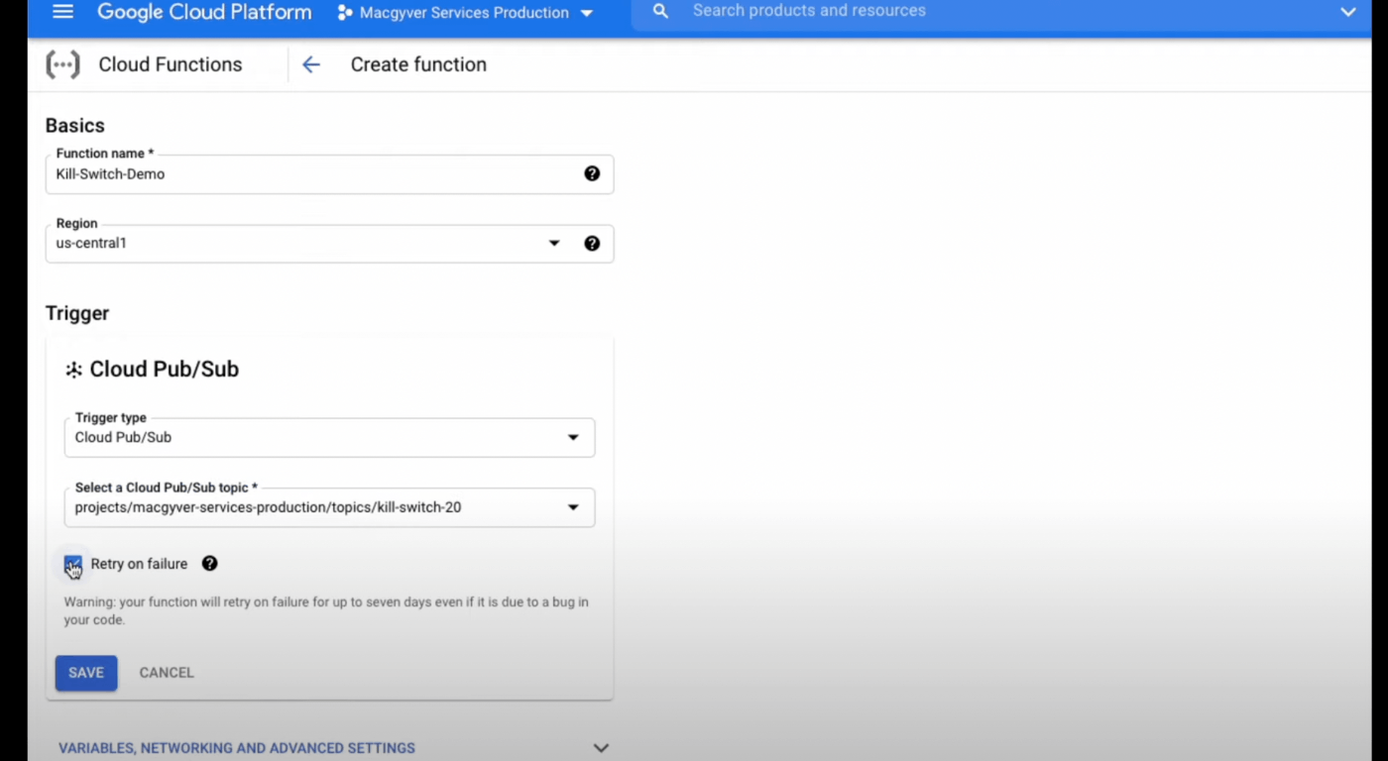
Task: Click the search magnifier icon
Action: click(x=661, y=12)
